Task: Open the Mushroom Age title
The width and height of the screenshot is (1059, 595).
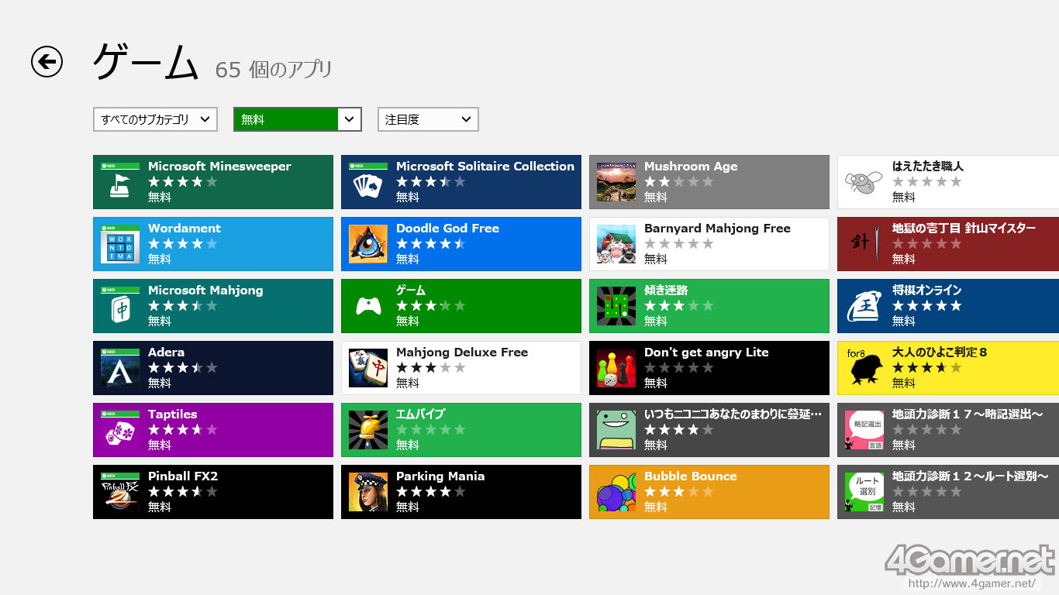Action: pos(691,167)
